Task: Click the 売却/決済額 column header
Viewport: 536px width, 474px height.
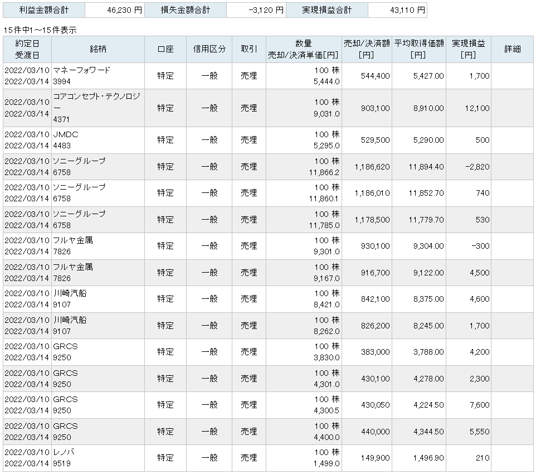Action: (x=367, y=49)
